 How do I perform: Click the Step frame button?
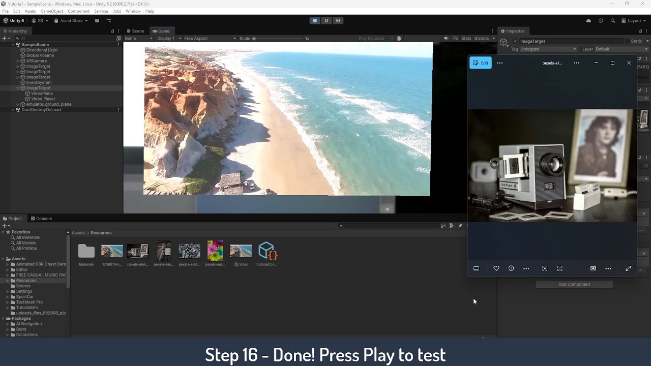[x=337, y=21]
